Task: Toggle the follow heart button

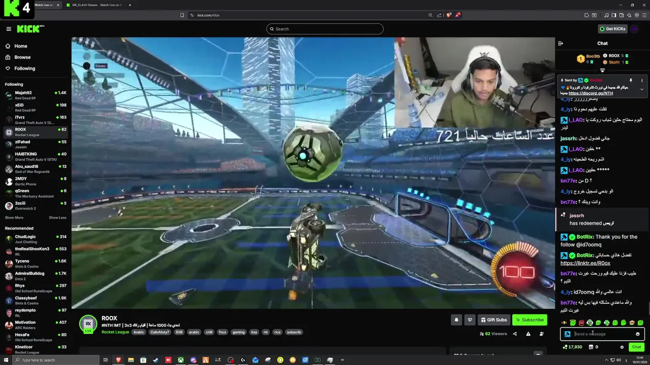Action: 470,320
